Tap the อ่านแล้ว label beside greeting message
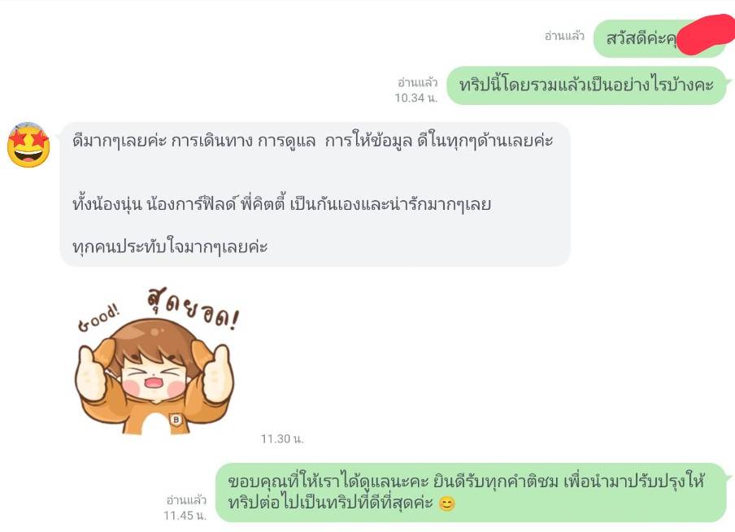 [564, 36]
